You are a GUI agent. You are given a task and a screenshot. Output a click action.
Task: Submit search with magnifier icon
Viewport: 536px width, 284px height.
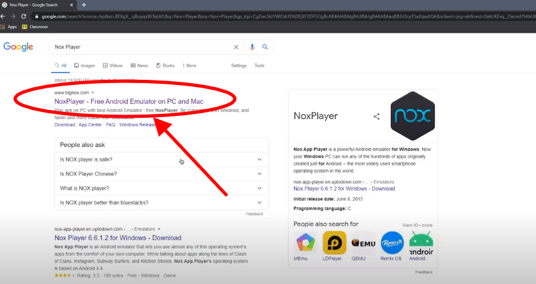pos(265,47)
